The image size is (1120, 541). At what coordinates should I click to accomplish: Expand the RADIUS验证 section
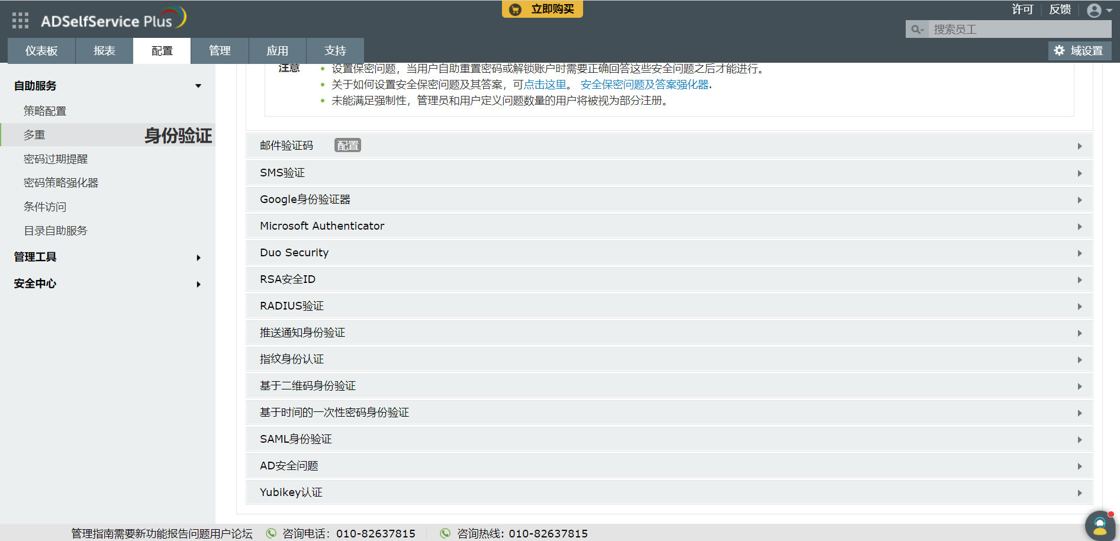669,306
